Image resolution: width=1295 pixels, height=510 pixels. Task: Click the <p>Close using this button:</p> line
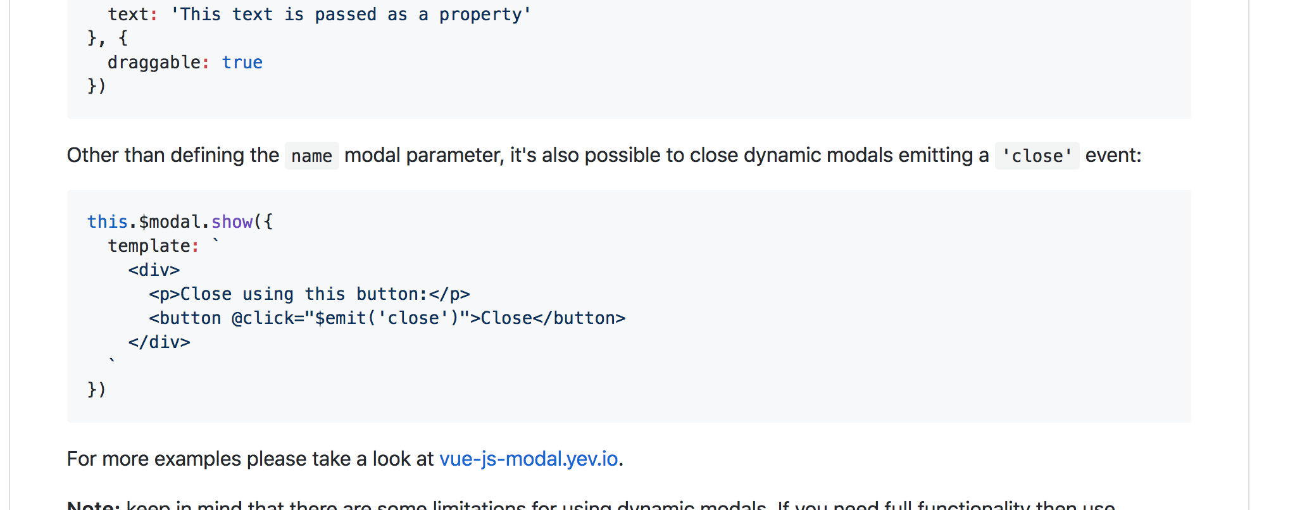[x=310, y=294]
